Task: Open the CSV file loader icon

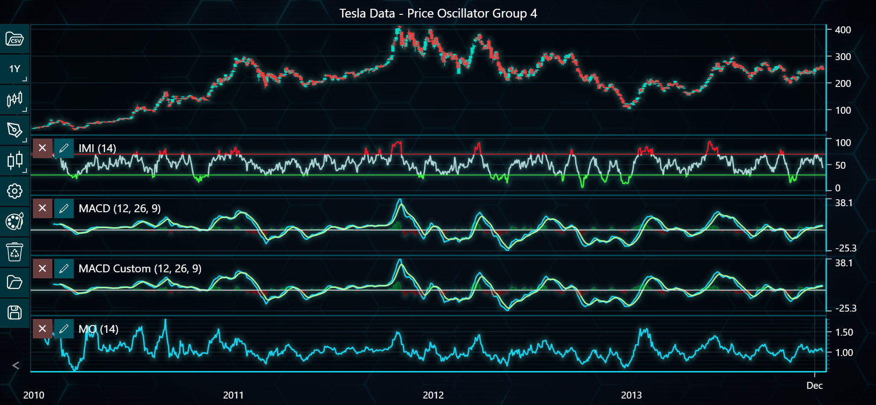Action: coord(14,39)
